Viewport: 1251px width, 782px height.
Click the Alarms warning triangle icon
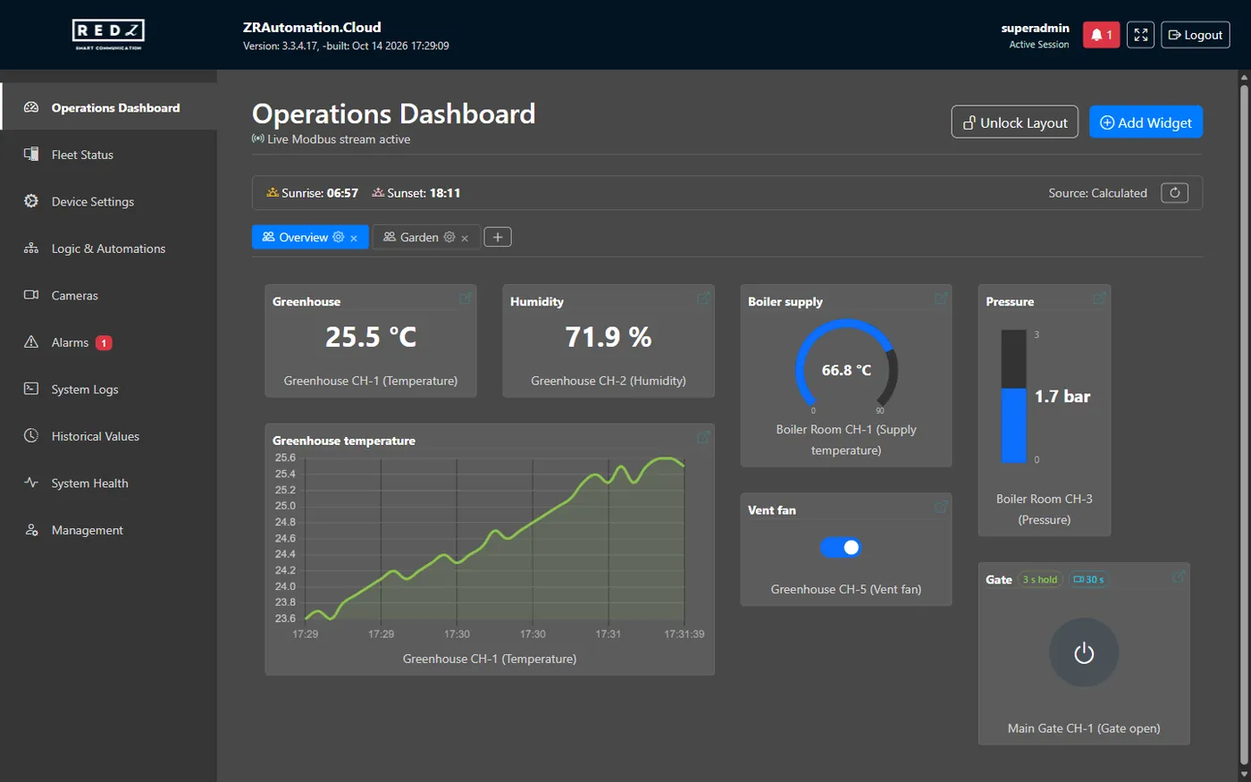pyautogui.click(x=31, y=341)
